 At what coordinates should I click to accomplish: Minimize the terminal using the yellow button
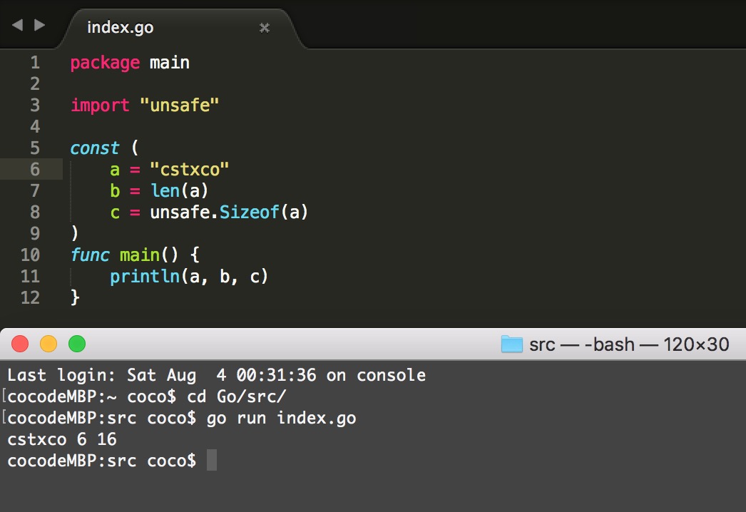48,344
